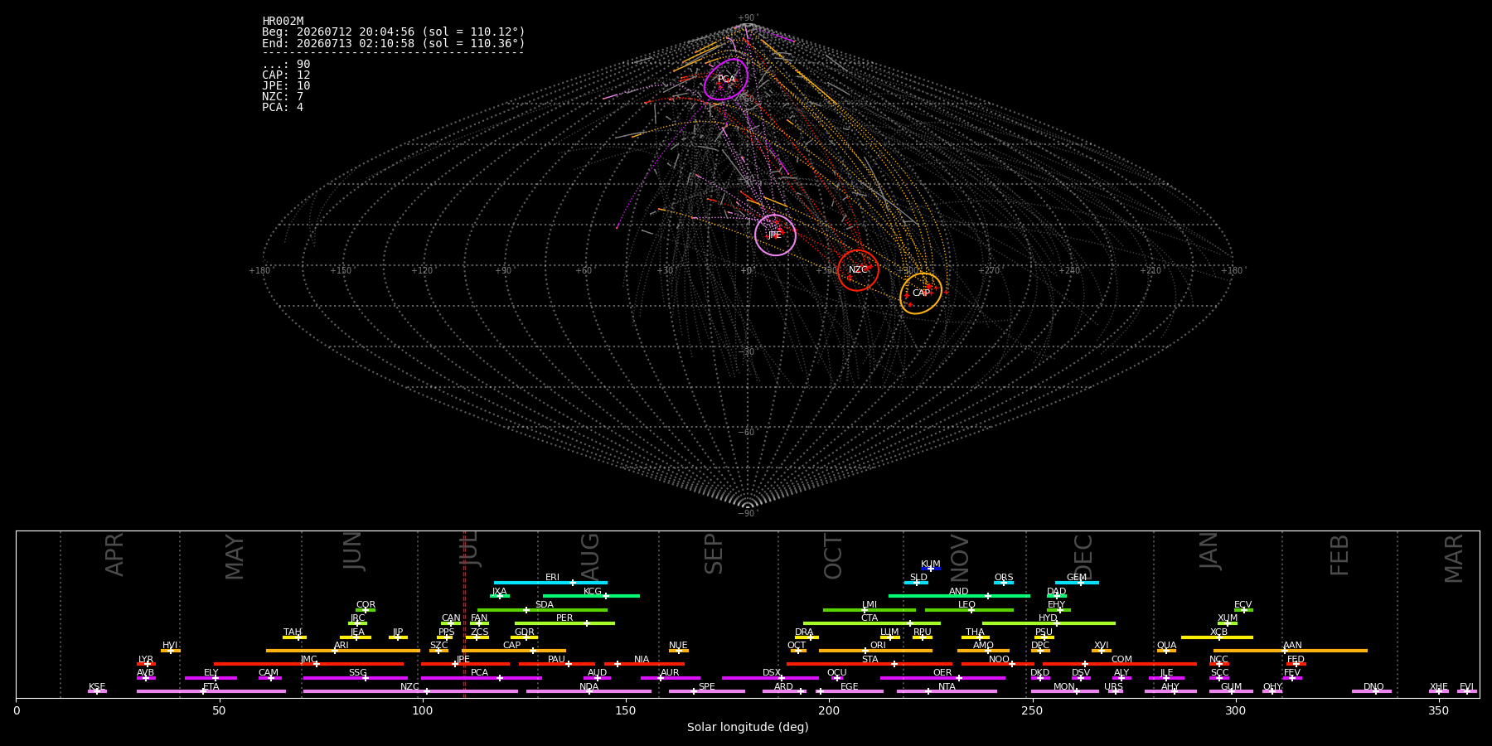Image resolution: width=1492 pixels, height=746 pixels.
Task: Click the ETA shower label in timeline
Action: click(211, 687)
